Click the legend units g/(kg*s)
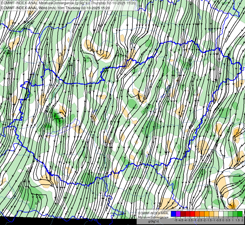The height and width of the screenshot is (225, 245). [153, 221]
